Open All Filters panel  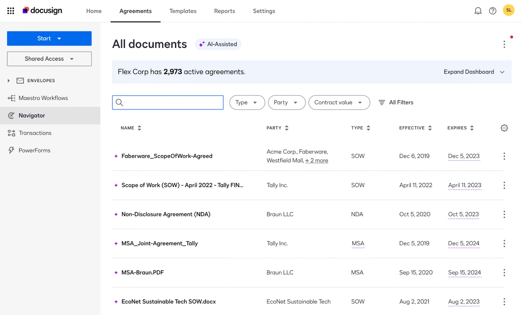[x=396, y=102]
